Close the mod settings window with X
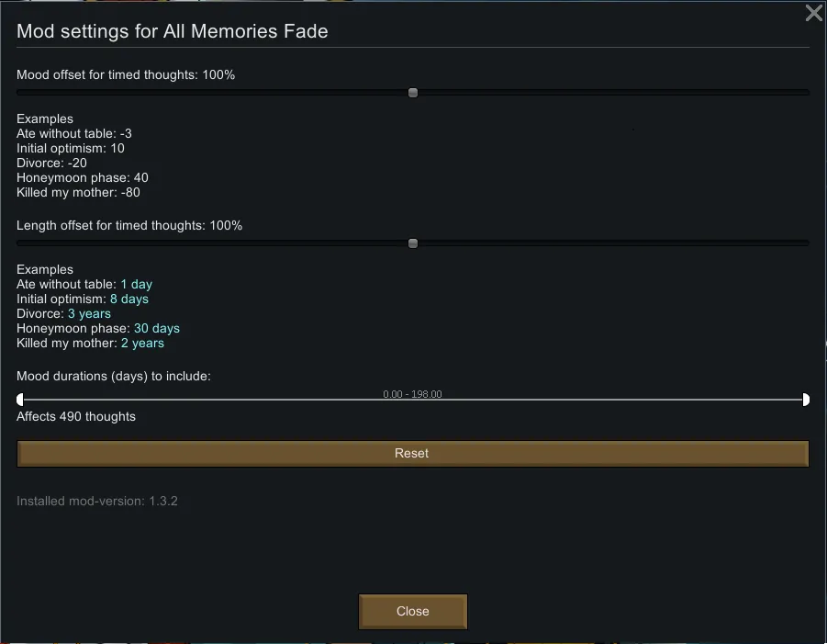827x644 pixels. click(x=813, y=13)
